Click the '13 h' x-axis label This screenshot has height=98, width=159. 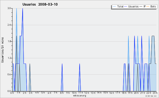point(93,93)
